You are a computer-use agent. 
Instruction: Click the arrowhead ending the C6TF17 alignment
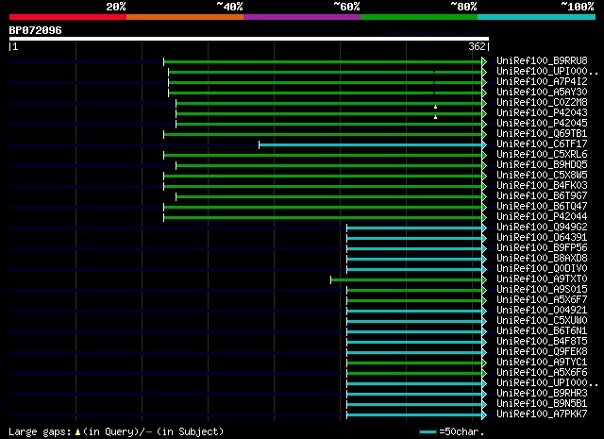click(x=484, y=145)
